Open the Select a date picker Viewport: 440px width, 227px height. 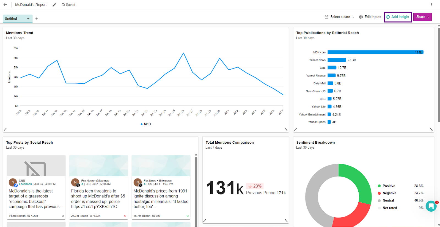click(x=339, y=17)
